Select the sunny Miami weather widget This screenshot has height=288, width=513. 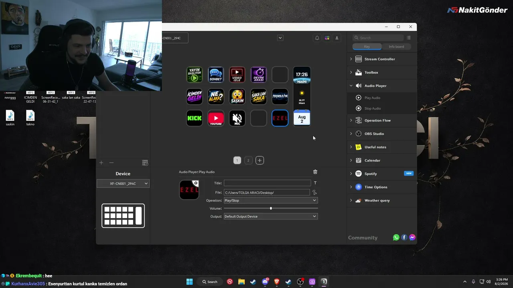(302, 96)
